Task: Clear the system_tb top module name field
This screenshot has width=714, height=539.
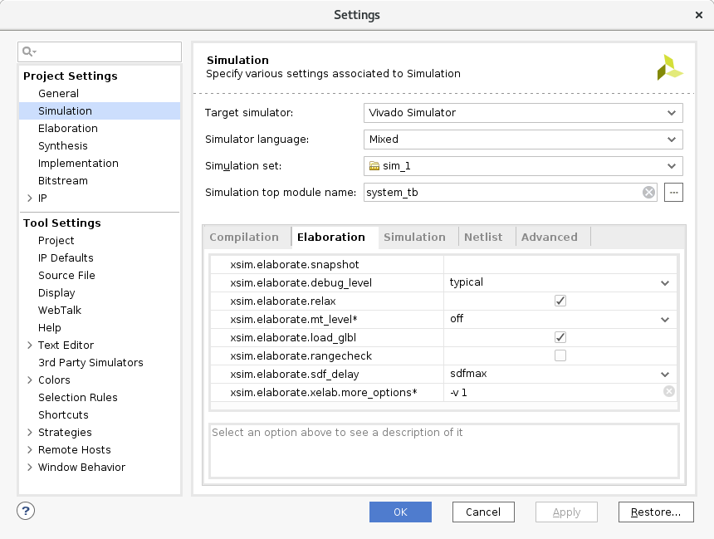Action: pos(648,192)
